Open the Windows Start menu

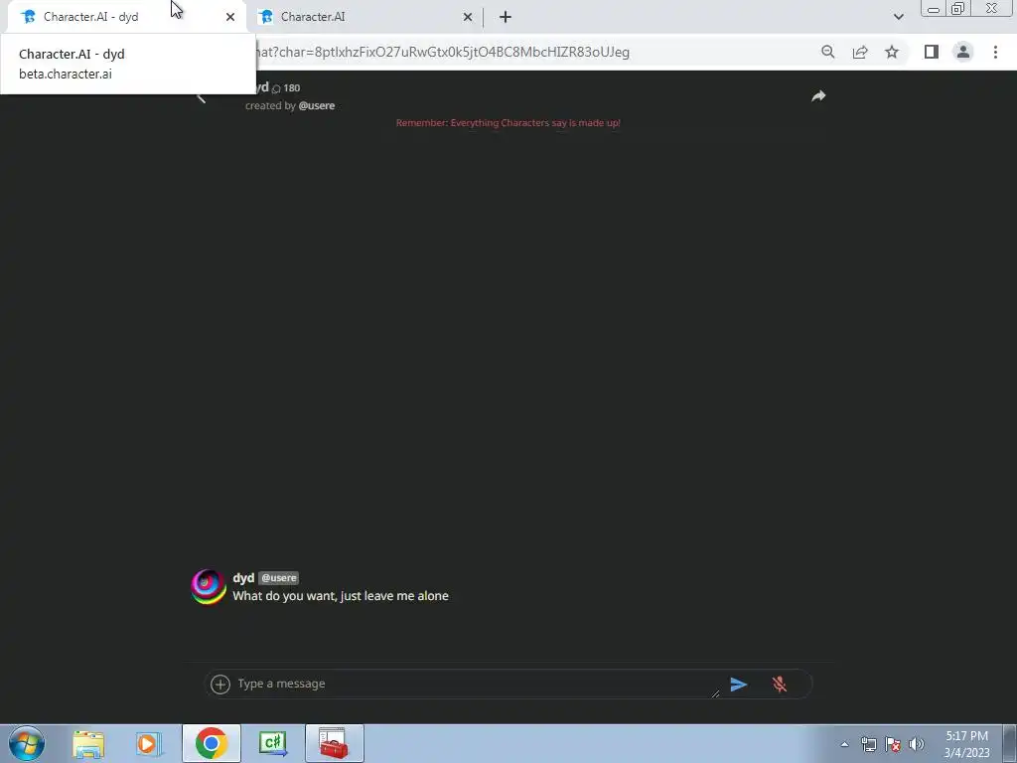click(x=27, y=743)
